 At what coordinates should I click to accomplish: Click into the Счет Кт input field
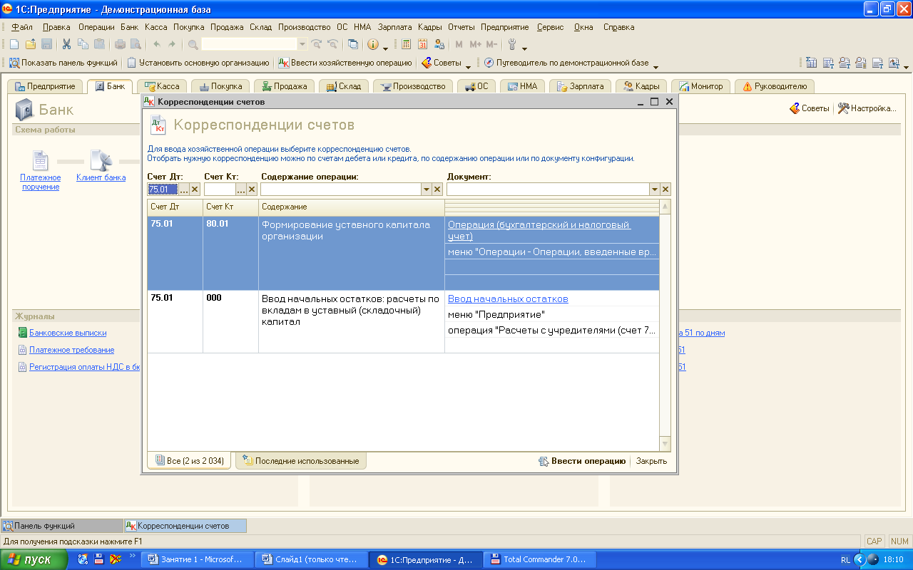(x=220, y=190)
